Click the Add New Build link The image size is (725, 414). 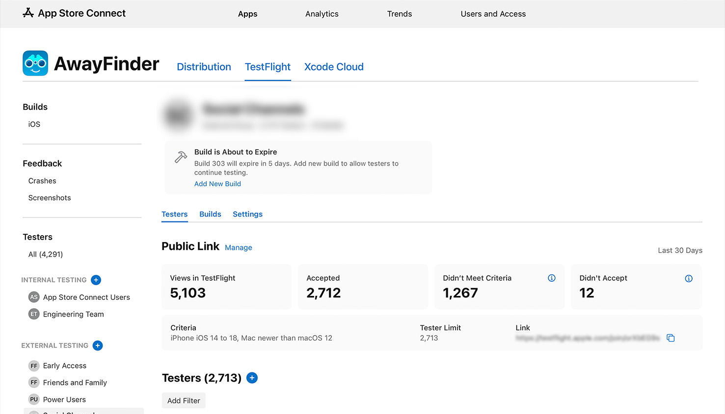click(x=217, y=184)
